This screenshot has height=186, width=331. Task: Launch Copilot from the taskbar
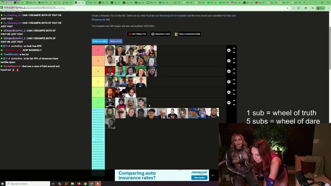pyautogui.click(x=60, y=184)
